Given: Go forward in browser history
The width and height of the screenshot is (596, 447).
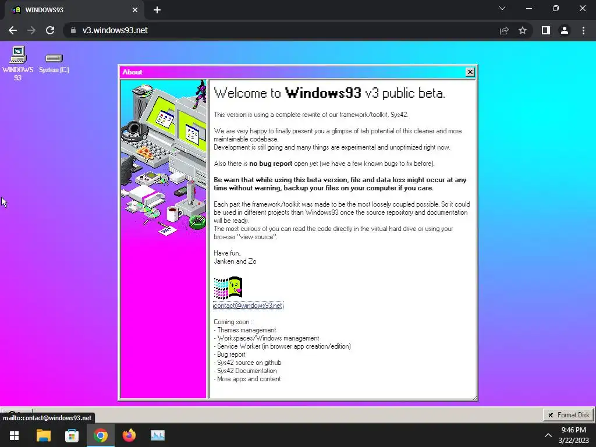Looking at the screenshot, I should click(31, 30).
